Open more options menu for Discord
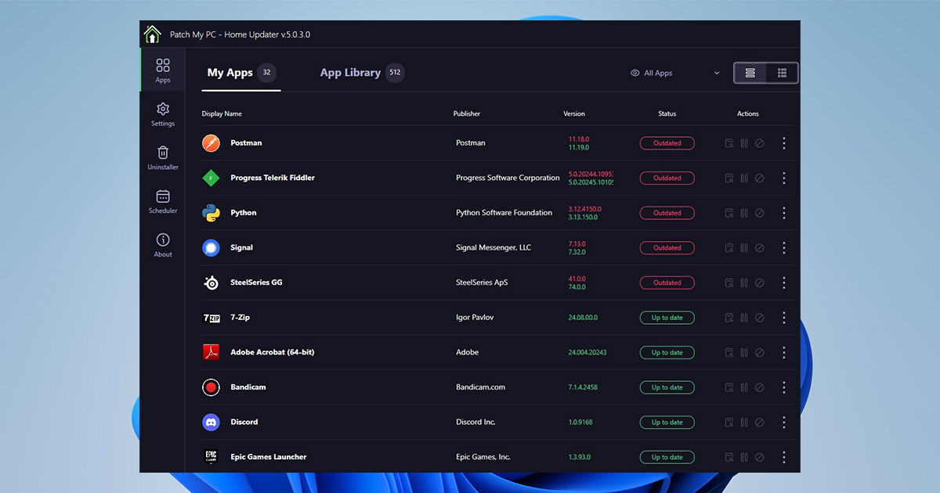The width and height of the screenshot is (940, 493). [x=784, y=422]
